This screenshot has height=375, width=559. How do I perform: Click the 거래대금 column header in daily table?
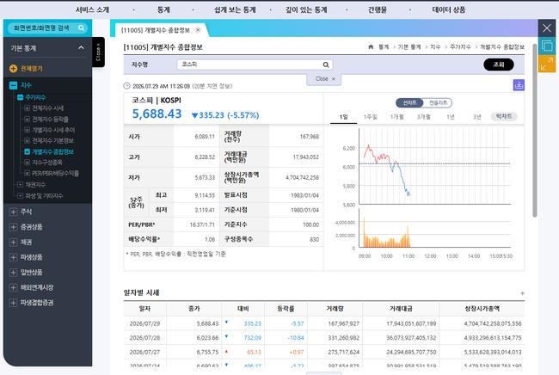click(401, 309)
